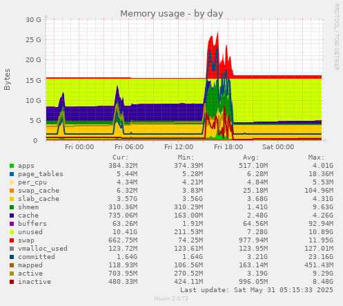343x306 pixels.
Task: Click the 'Fri 00:00' x-axis label
Action: pos(79,147)
